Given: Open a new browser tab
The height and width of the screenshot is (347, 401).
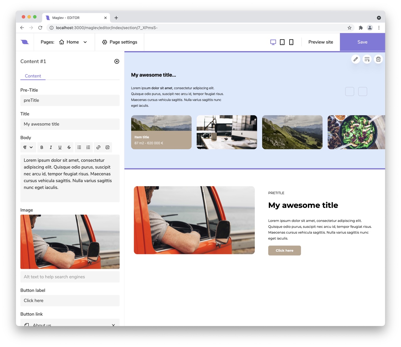Looking at the screenshot, I should [116, 18].
